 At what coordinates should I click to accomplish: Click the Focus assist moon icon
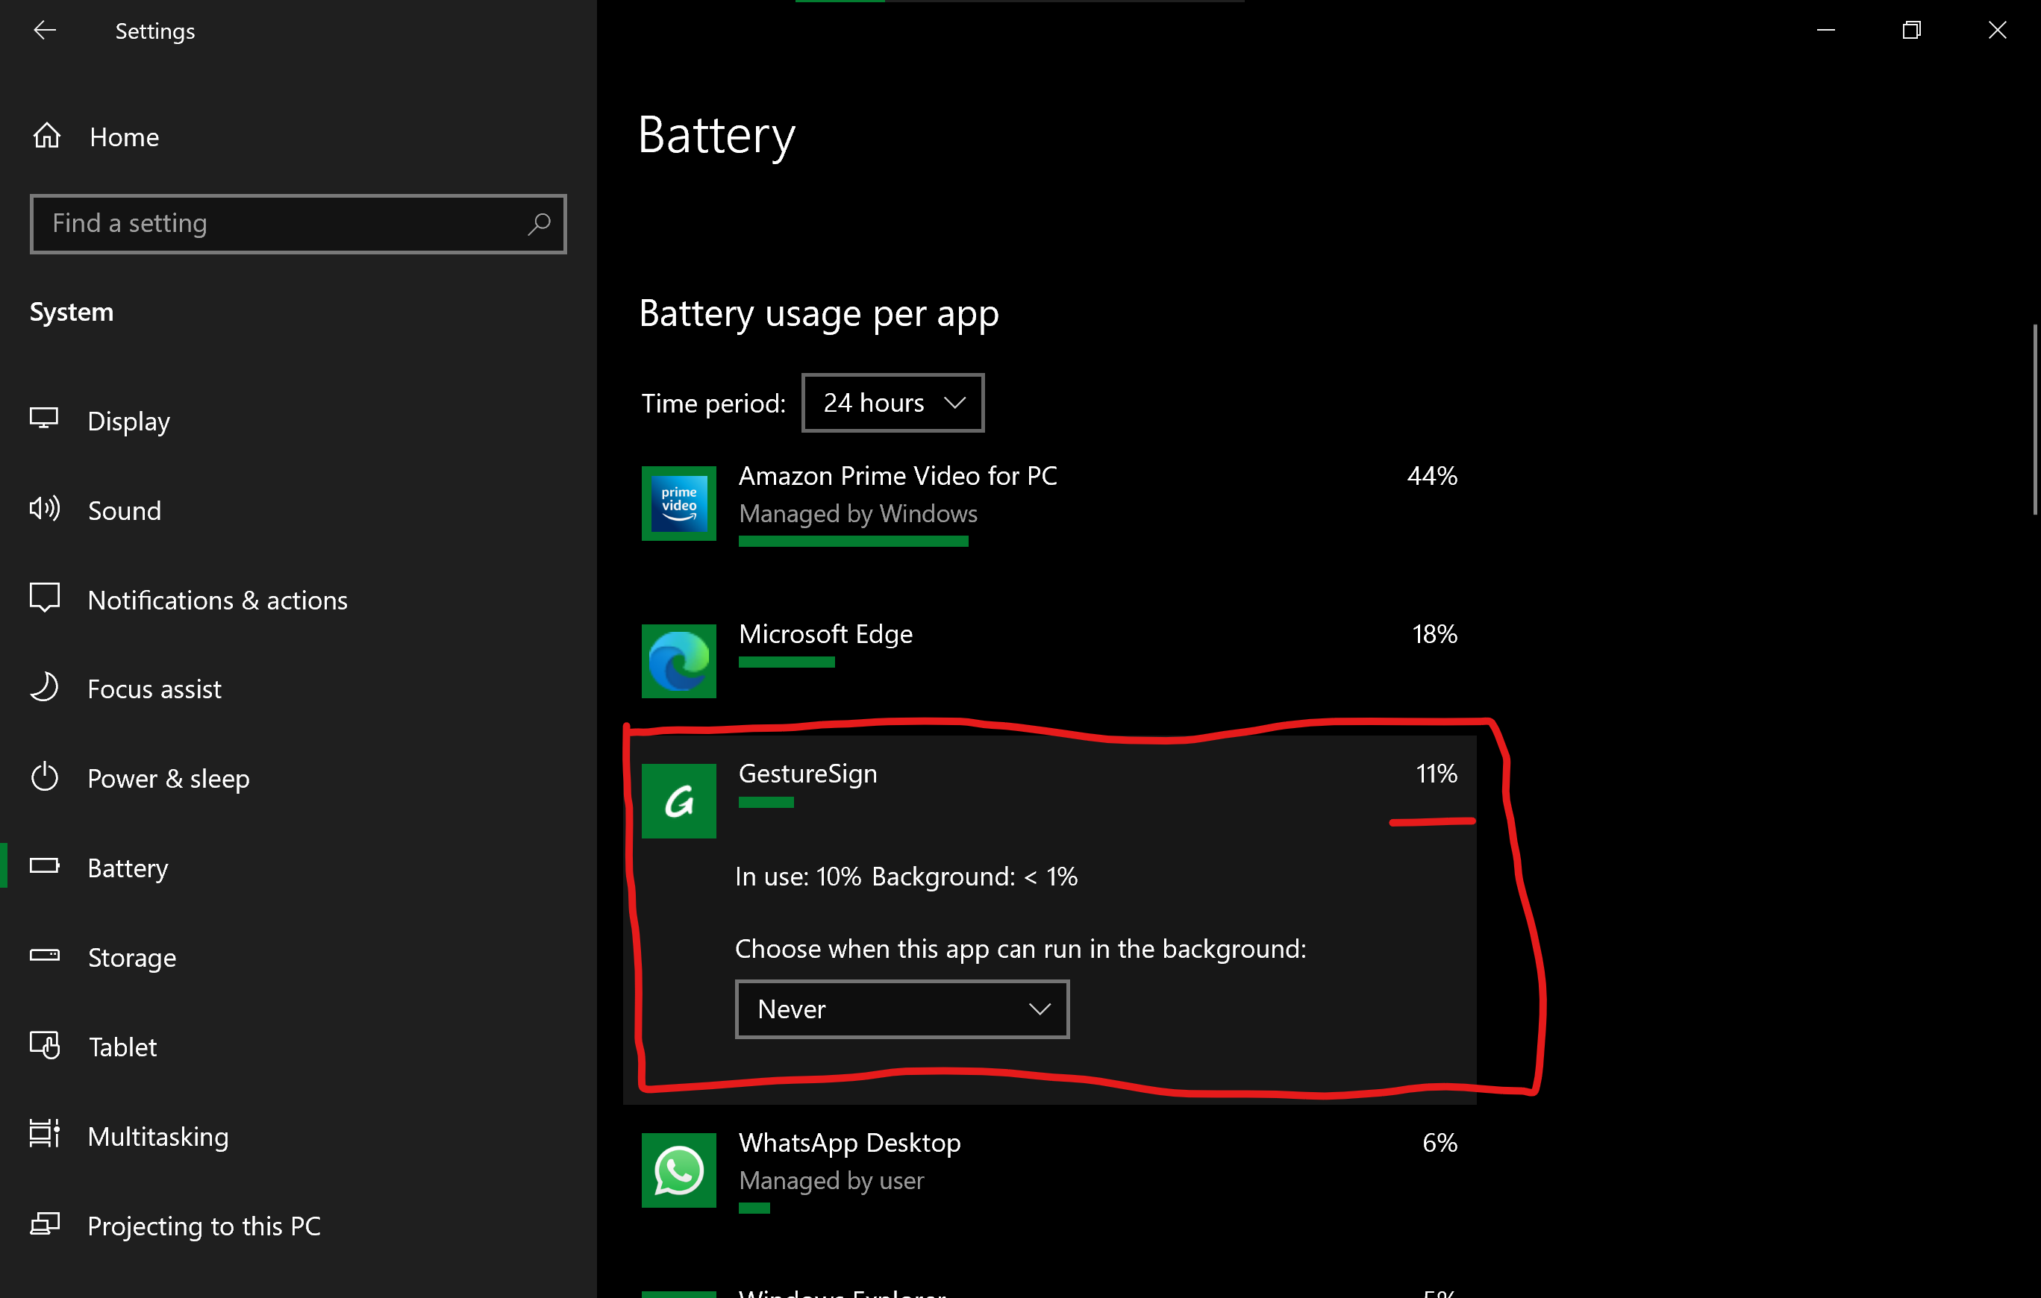click(44, 687)
